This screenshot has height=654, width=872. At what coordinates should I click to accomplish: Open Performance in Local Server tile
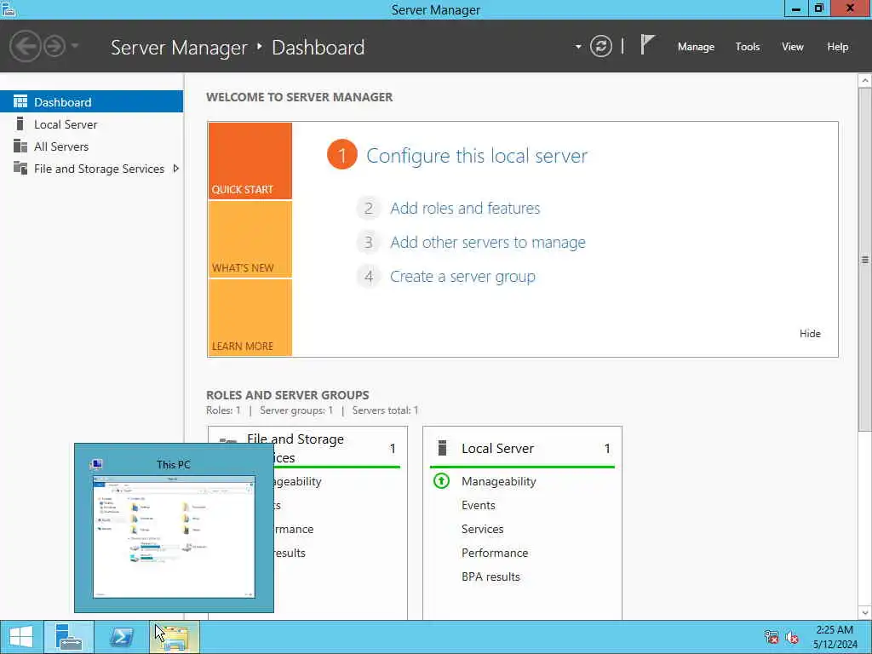(x=495, y=553)
